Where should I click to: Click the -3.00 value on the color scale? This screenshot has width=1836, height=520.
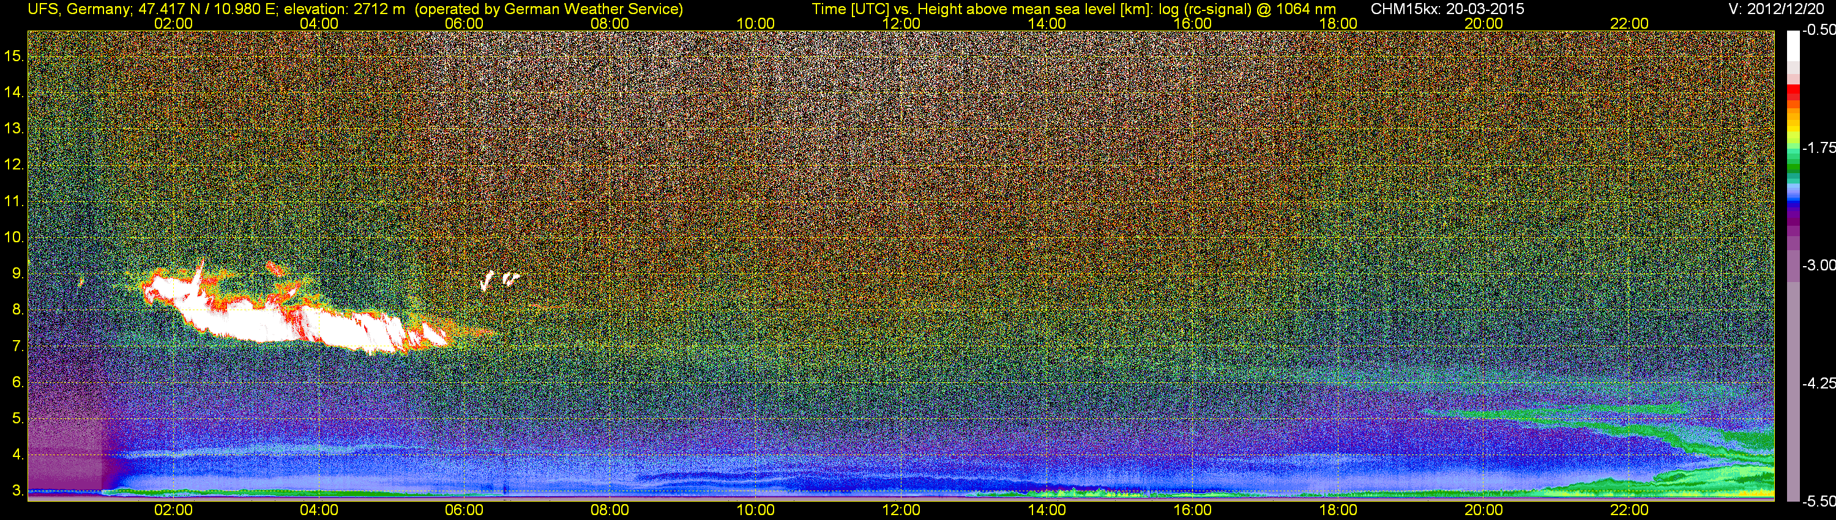(x=1819, y=265)
